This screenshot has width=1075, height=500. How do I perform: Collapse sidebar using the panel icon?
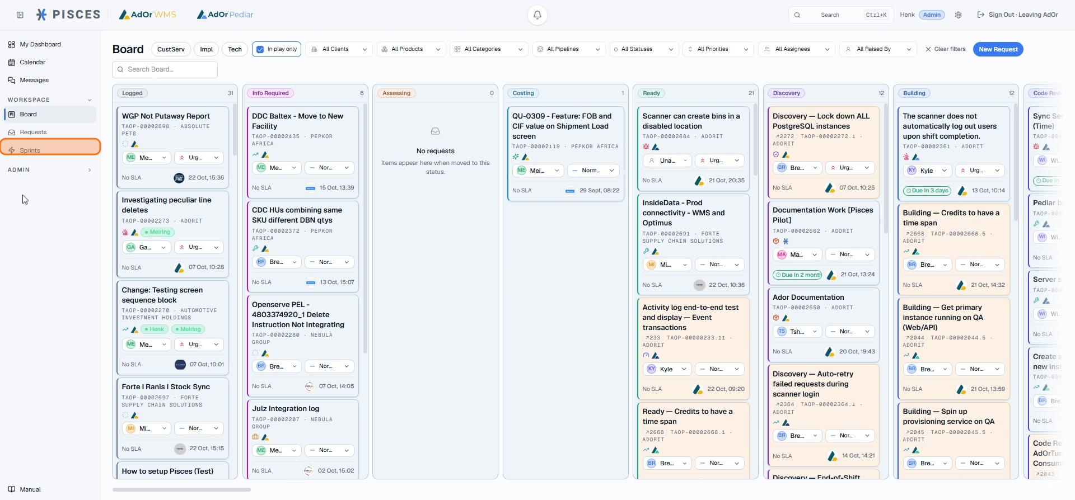(20, 15)
